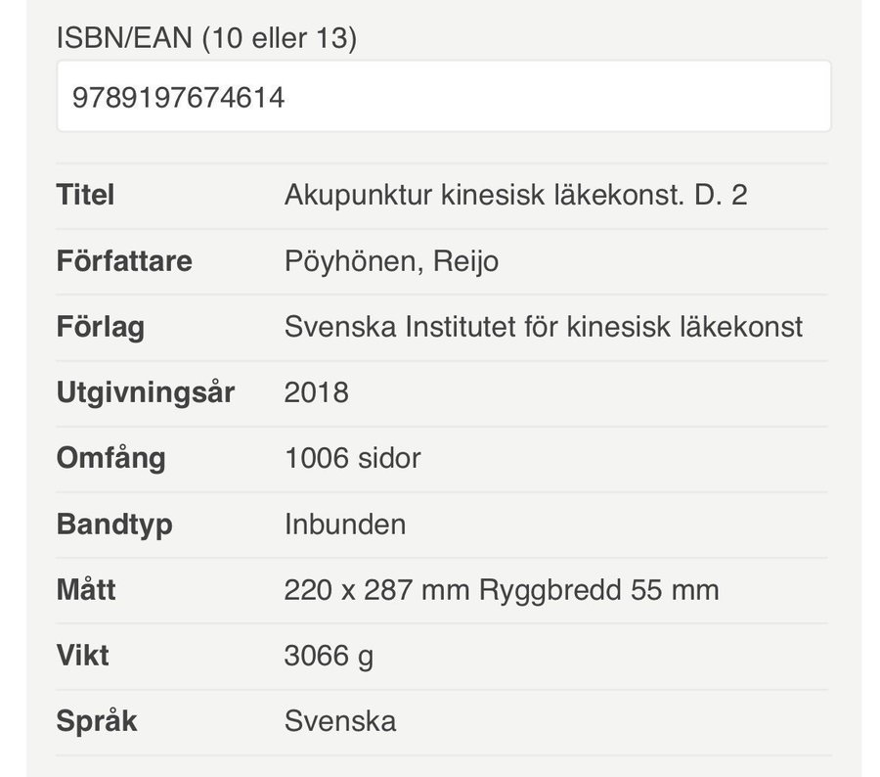Screen dimensions: 880x777
Task: Select the 'Författare' row label
Action: click(x=124, y=261)
